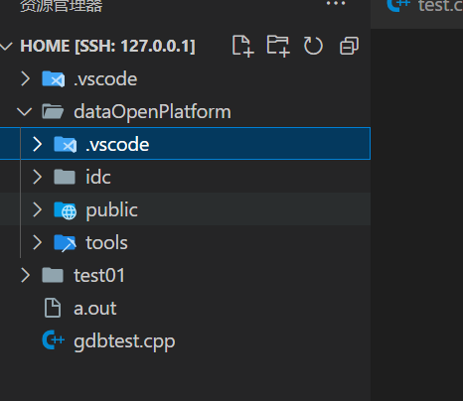Select the public folder label
The image size is (463, 401).
[x=112, y=210]
